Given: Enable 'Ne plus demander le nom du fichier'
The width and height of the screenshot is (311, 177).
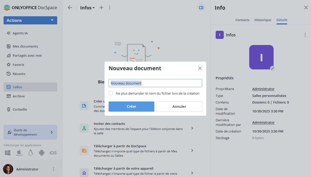Looking at the screenshot, I should [111, 93].
